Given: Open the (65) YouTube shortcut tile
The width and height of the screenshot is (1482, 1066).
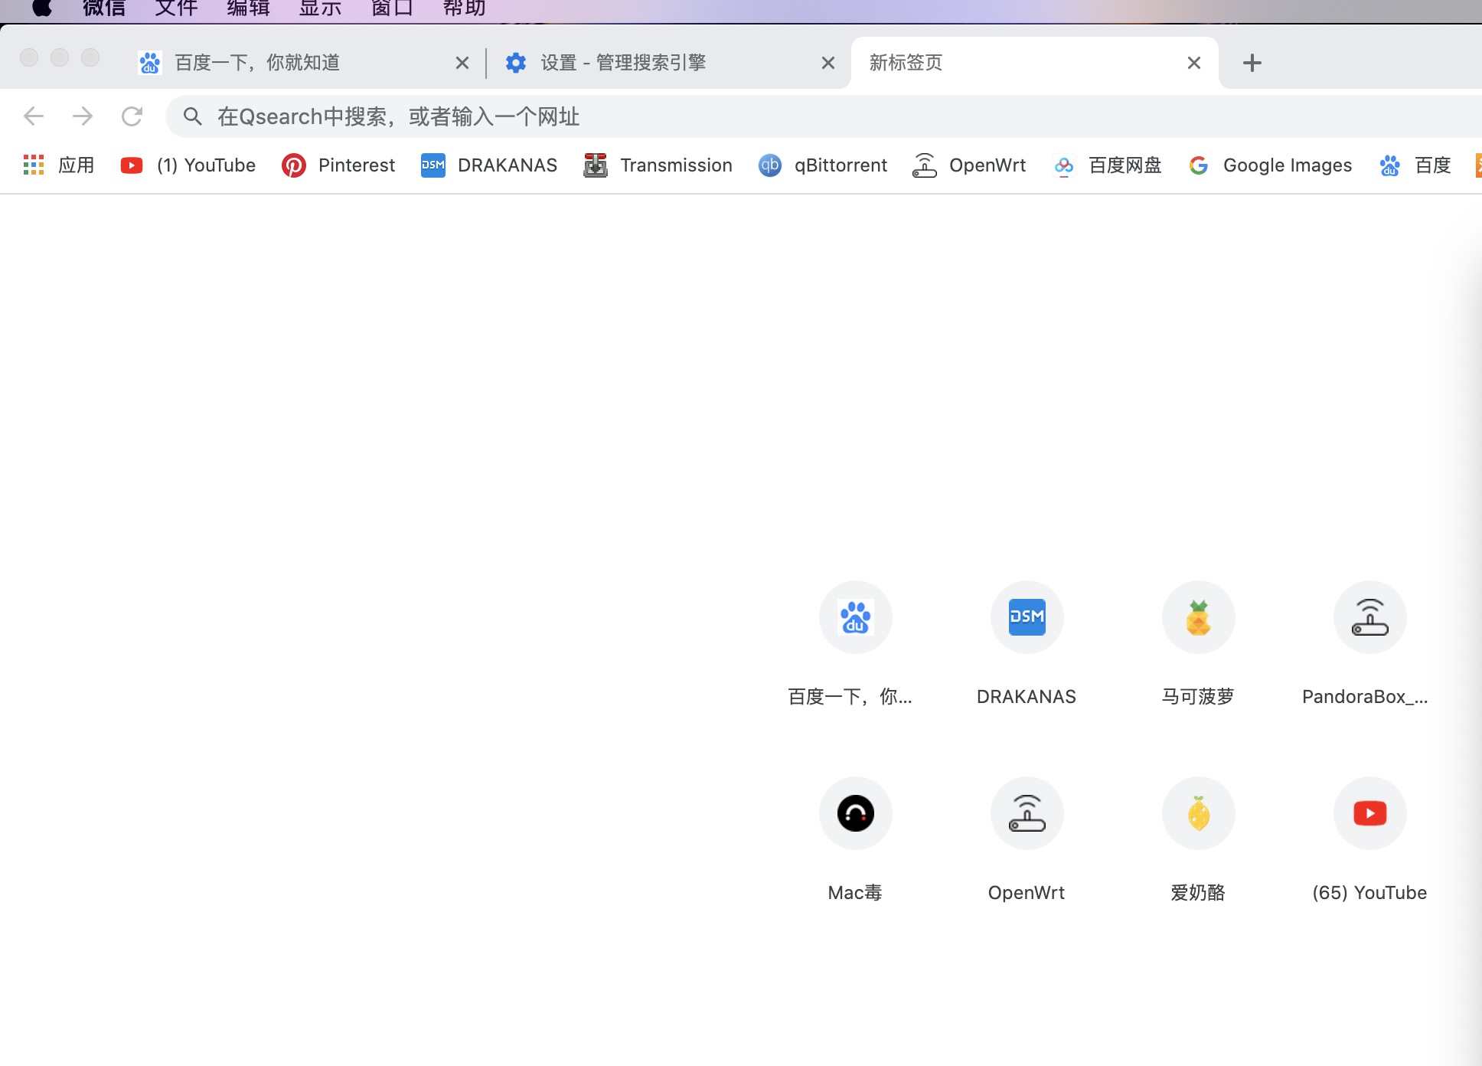Looking at the screenshot, I should (x=1369, y=813).
